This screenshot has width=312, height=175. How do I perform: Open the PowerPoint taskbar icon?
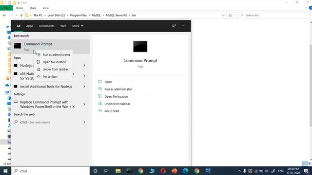[x=175, y=171]
